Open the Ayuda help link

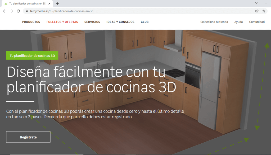coord(238,22)
